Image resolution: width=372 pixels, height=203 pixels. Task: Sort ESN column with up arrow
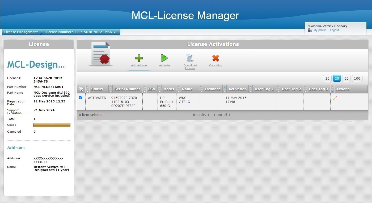(x=145, y=87)
